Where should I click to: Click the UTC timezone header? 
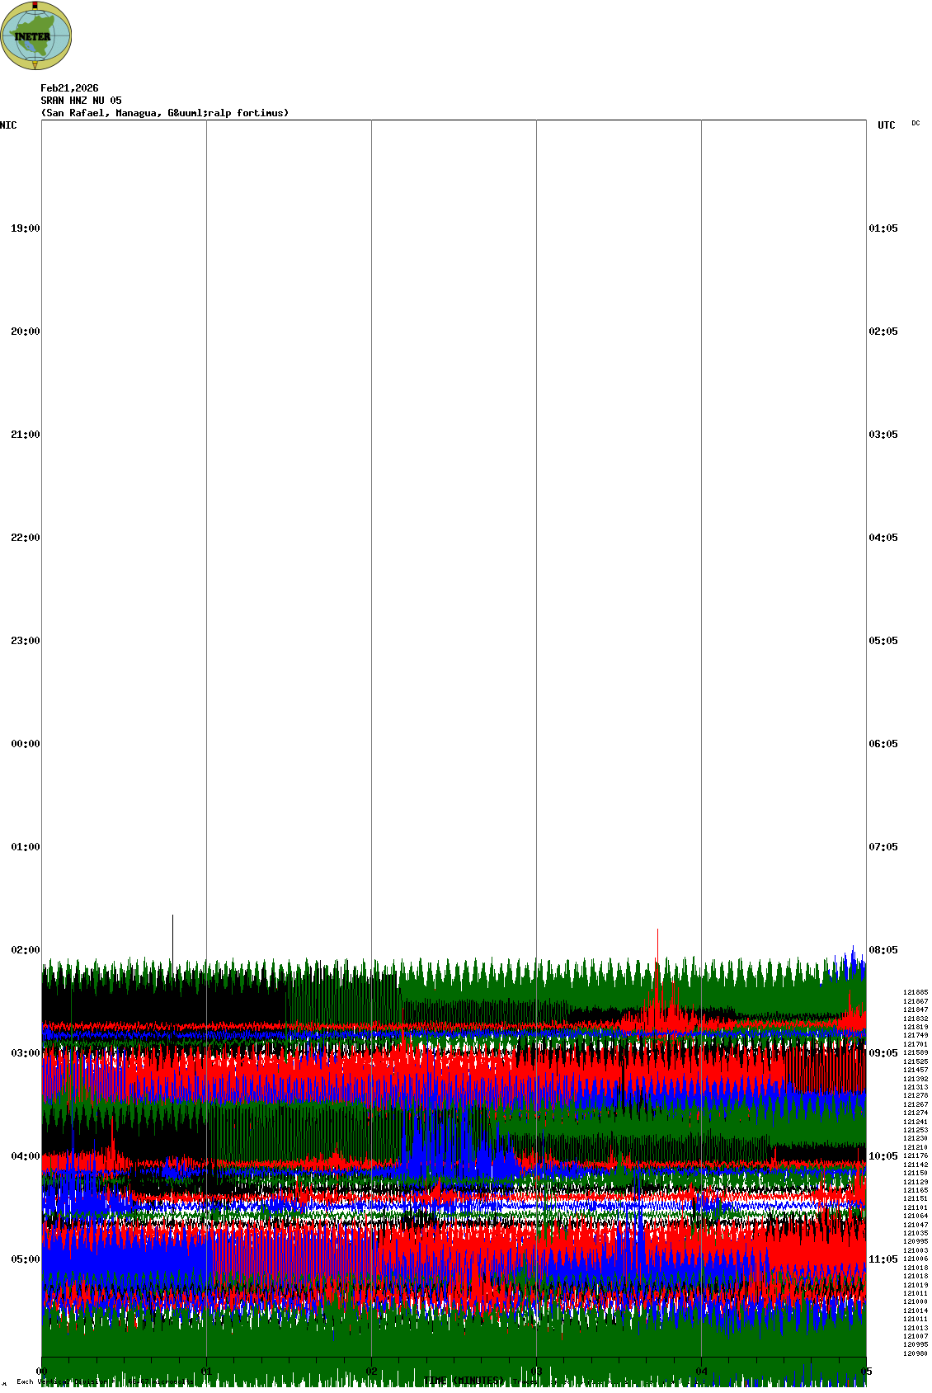click(886, 125)
